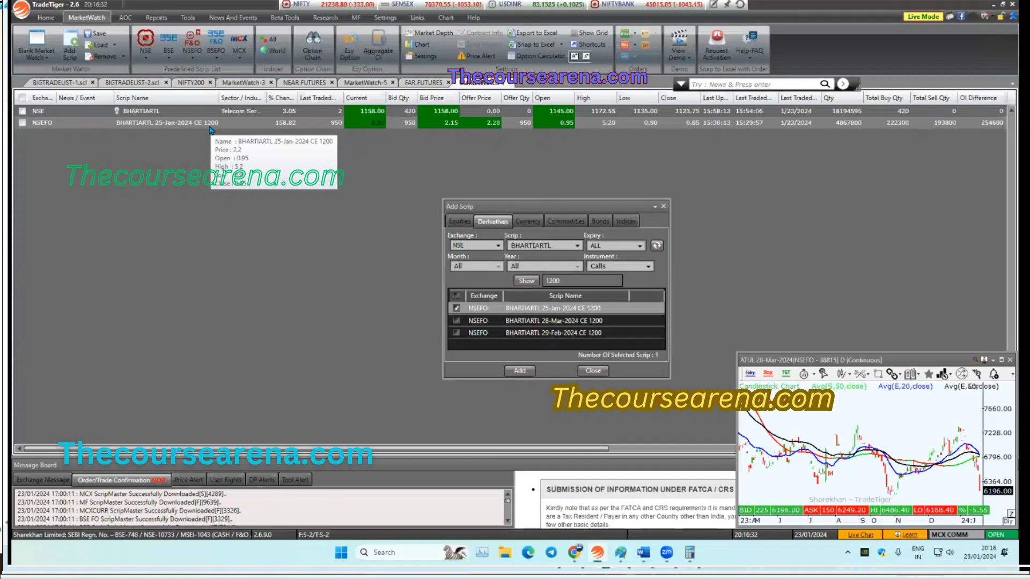Toggle checkbox for BHARTIARTL 28-Mar-2024 CE 1200
This screenshot has width=1030, height=579.
(x=455, y=320)
